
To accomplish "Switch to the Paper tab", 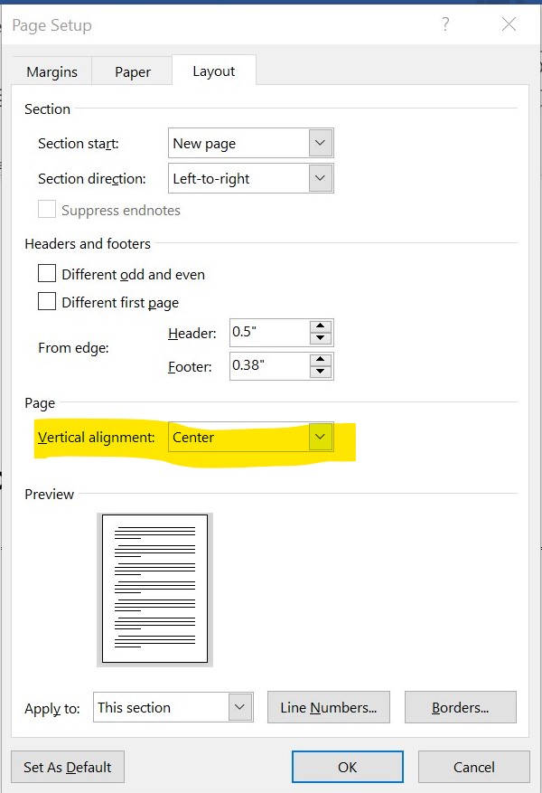I will tap(133, 72).
